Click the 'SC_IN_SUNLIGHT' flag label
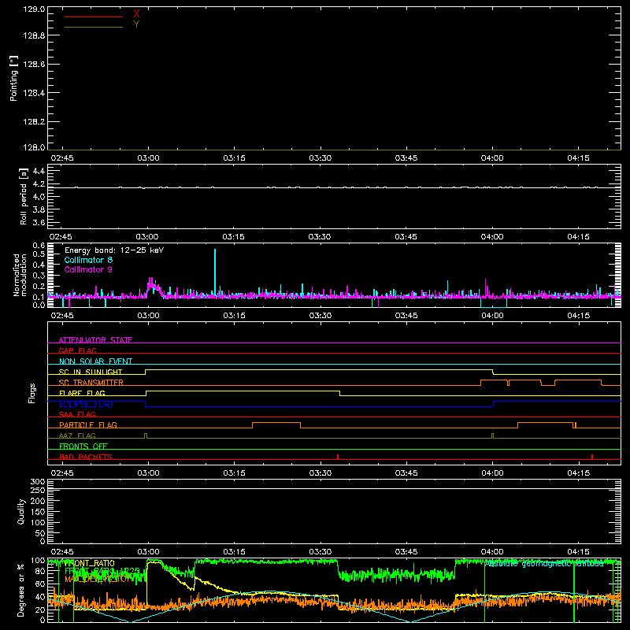 pos(91,372)
